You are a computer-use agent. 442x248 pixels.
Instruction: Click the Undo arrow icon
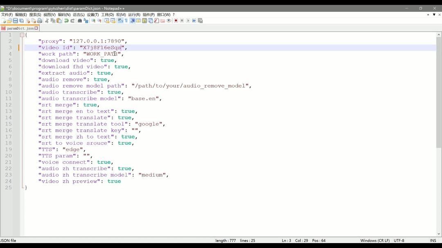coord(66,21)
